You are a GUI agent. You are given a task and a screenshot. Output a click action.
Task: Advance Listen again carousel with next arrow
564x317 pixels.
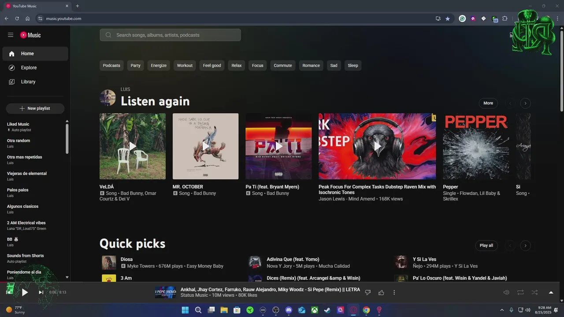525,103
